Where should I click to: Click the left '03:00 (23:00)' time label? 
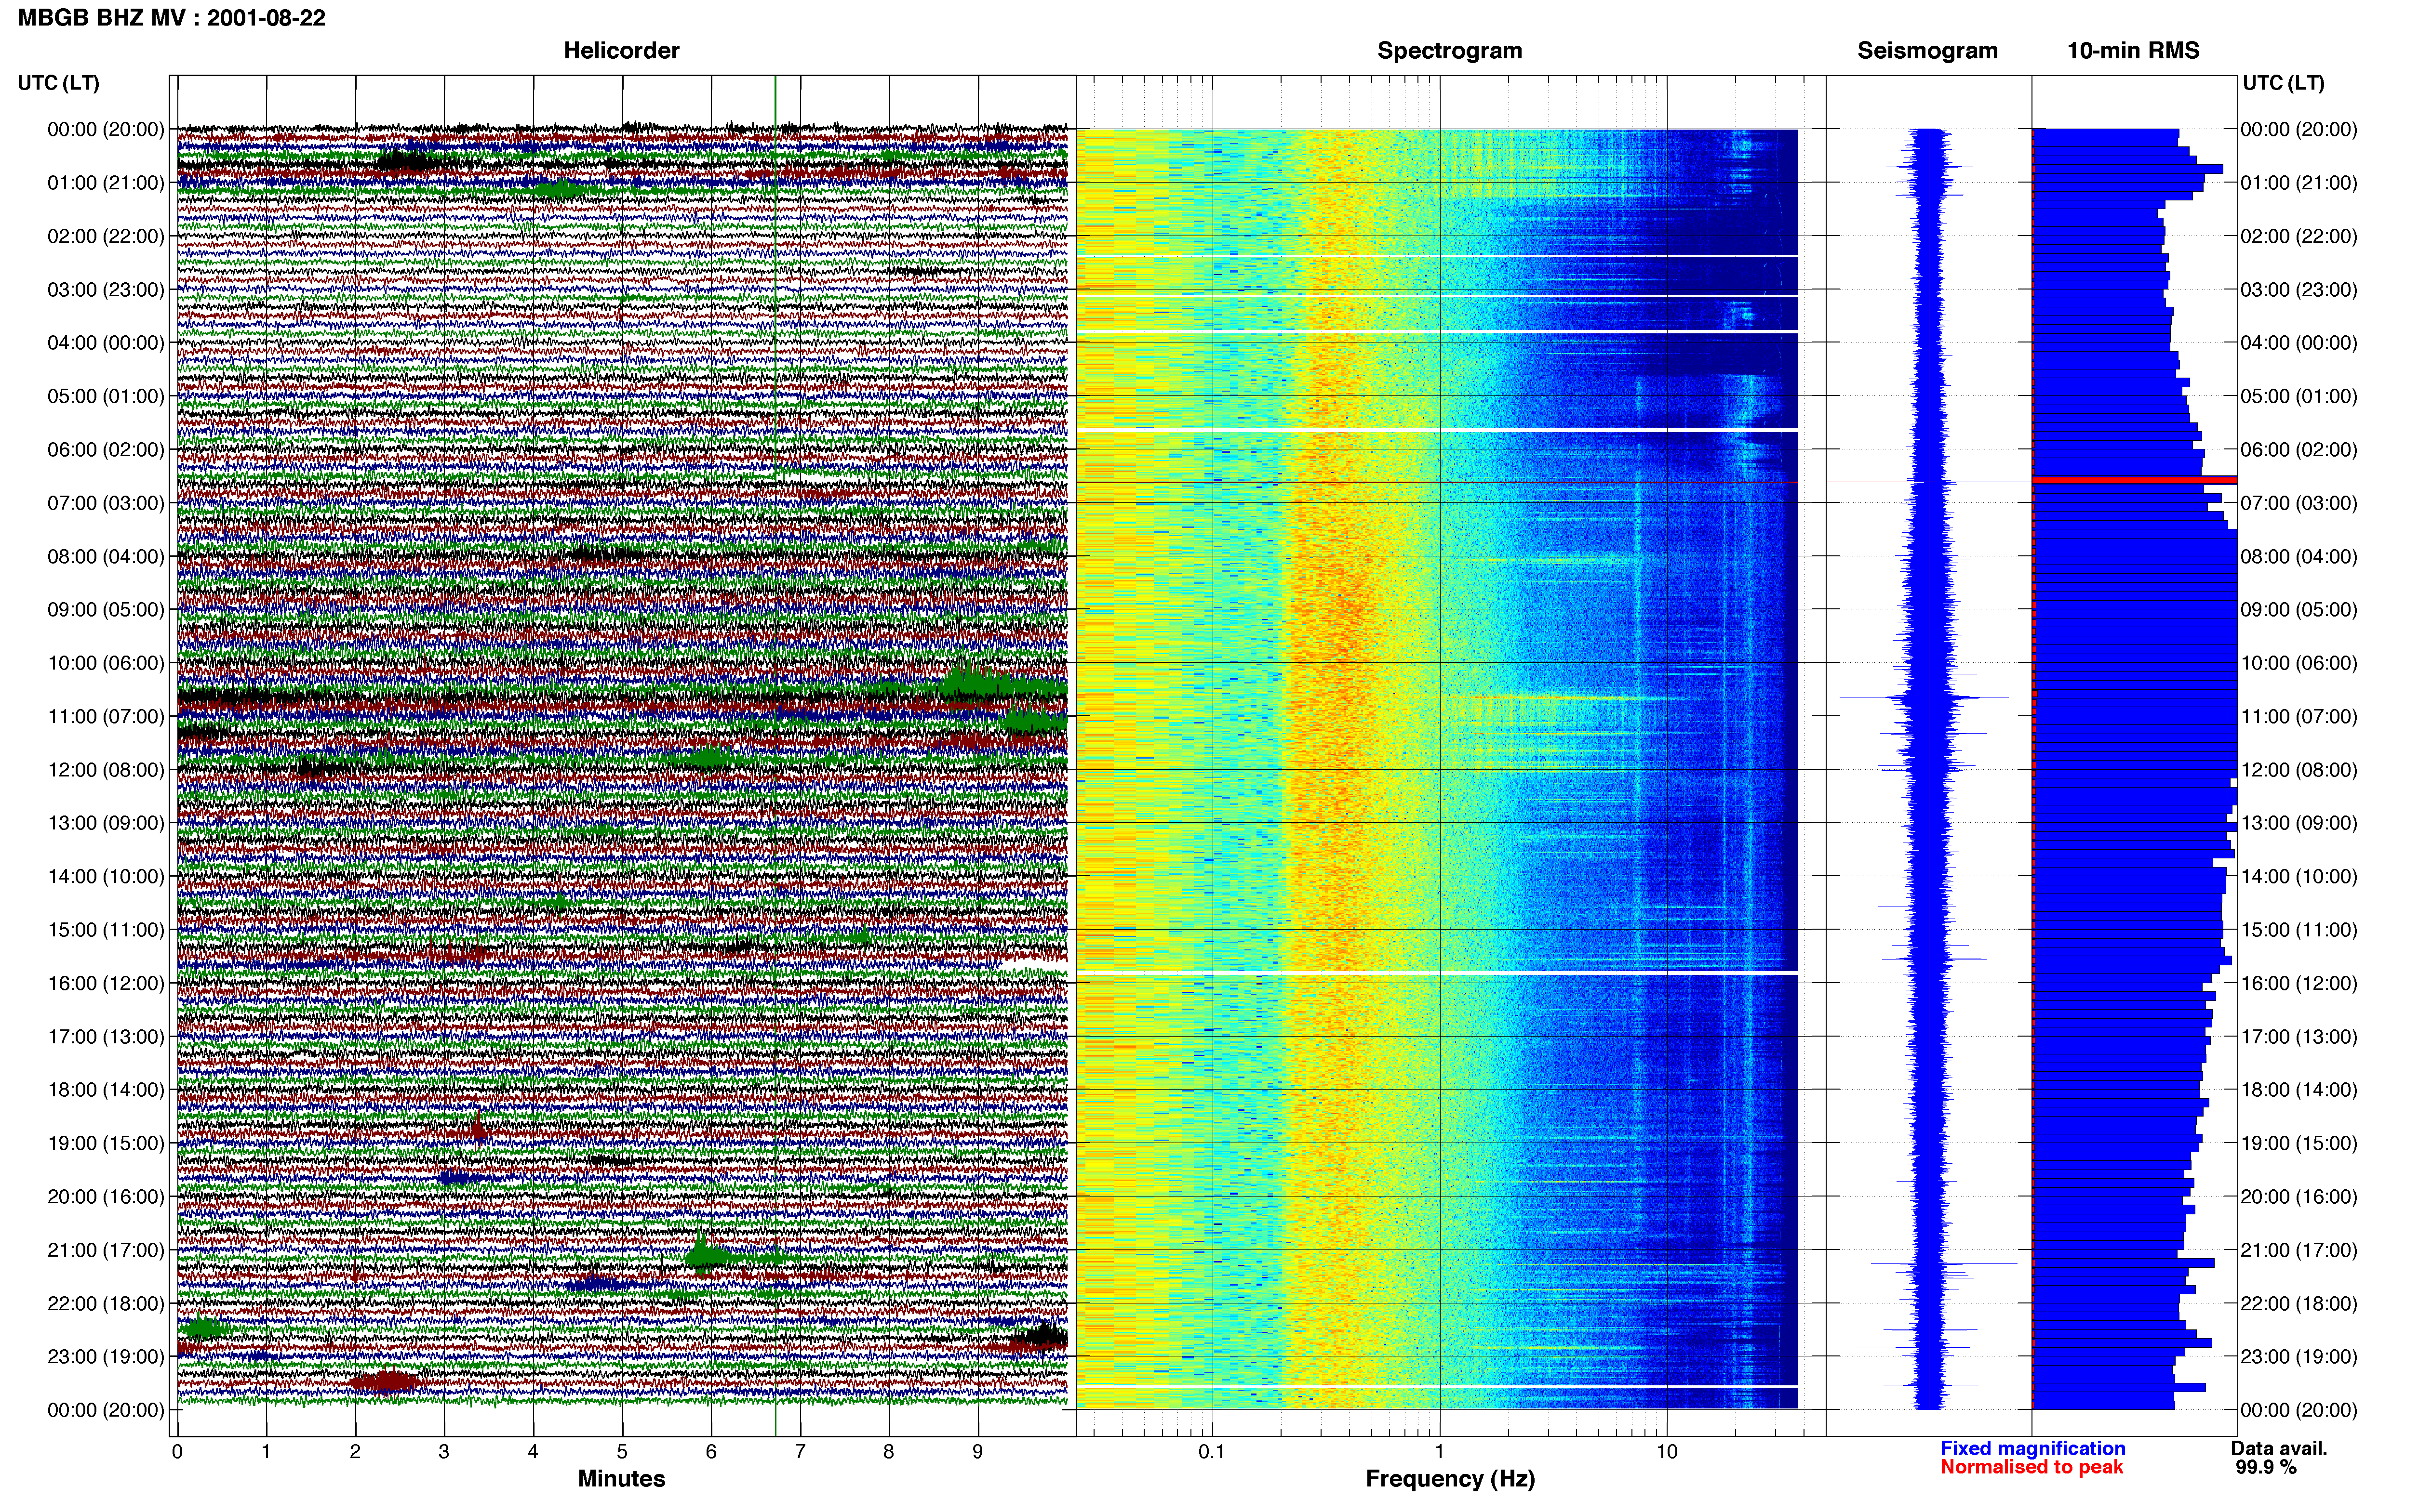click(106, 290)
